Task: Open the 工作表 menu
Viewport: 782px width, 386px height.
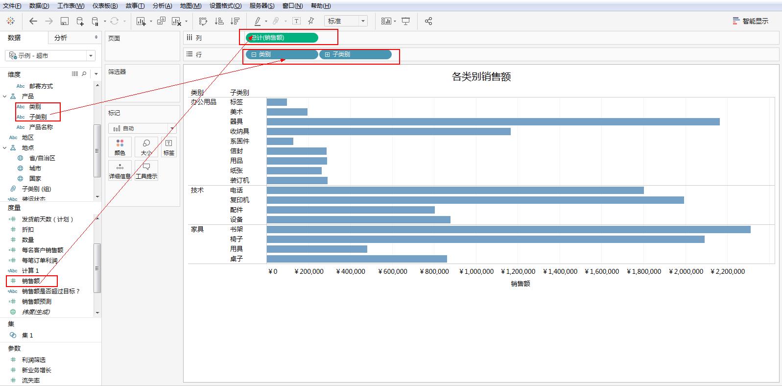Action: [x=71, y=6]
